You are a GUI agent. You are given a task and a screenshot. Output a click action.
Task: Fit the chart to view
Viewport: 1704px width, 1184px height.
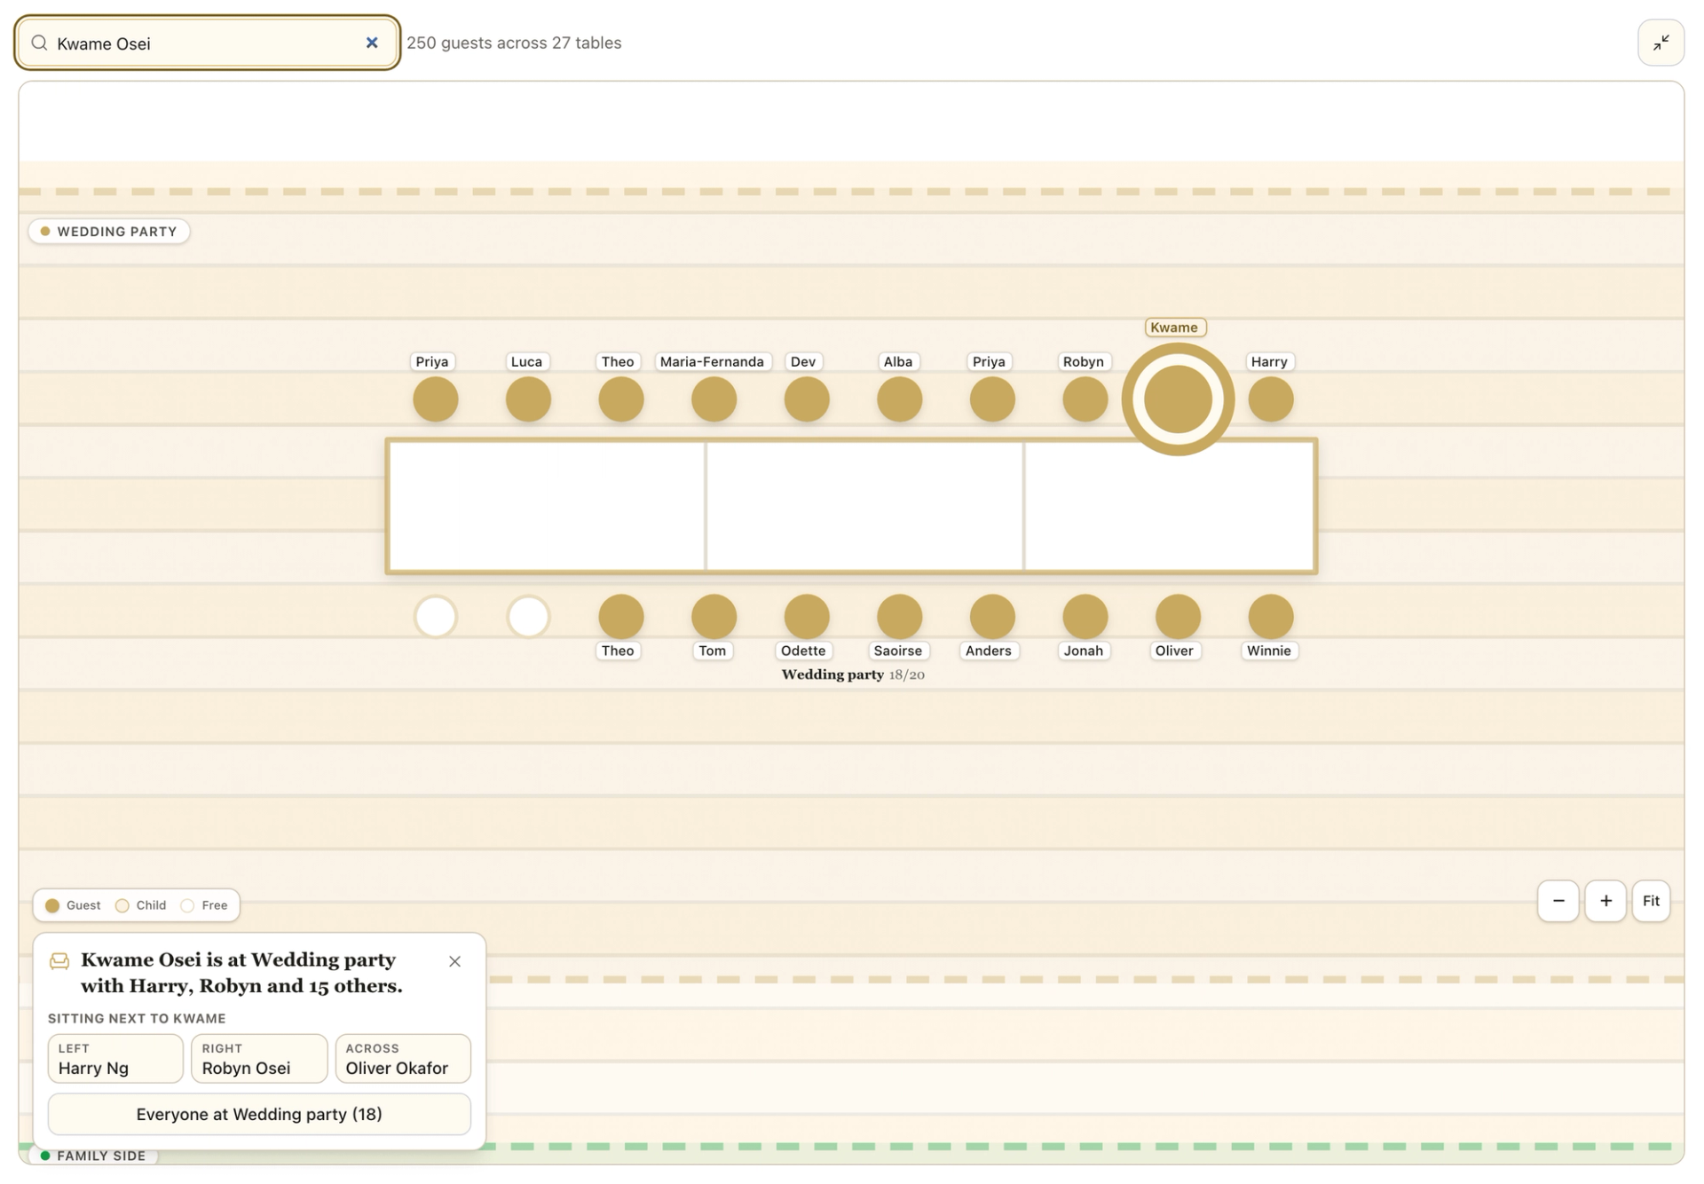tap(1651, 901)
